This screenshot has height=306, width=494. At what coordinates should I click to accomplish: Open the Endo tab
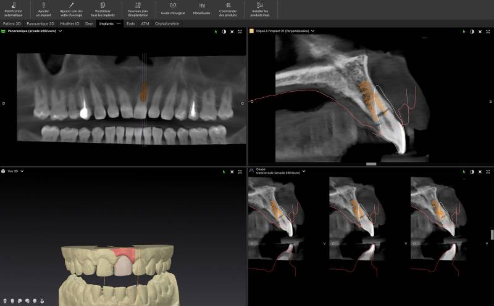(x=131, y=23)
